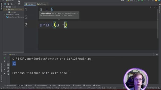Close the builtins.py editor tab
161x90 pixels.
[48, 4]
